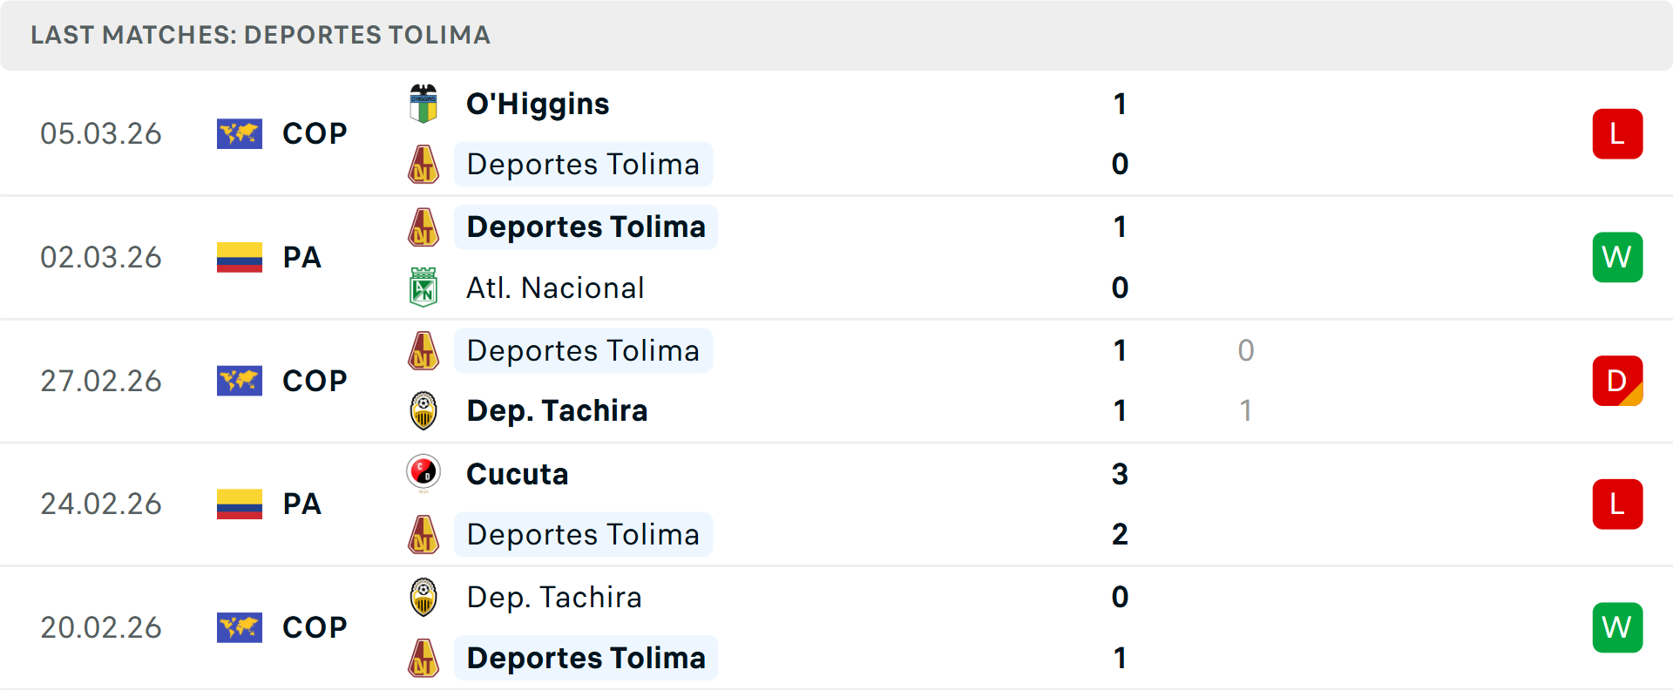
Task: Click the O'Higgins club crest icon
Action: 423,103
